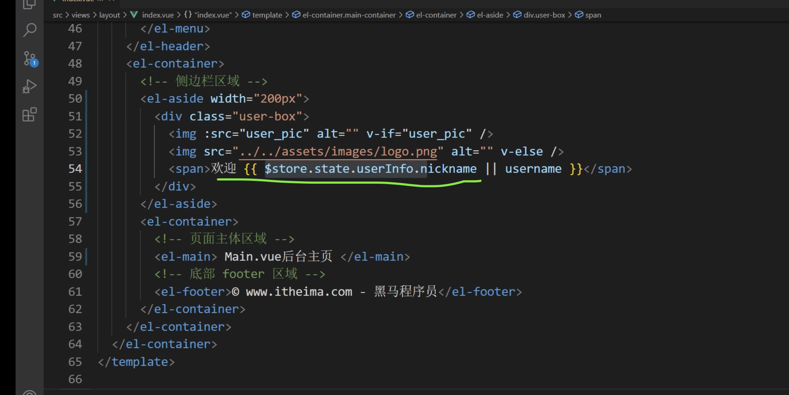Open the el-aside breadcrumb segment

pos(485,15)
